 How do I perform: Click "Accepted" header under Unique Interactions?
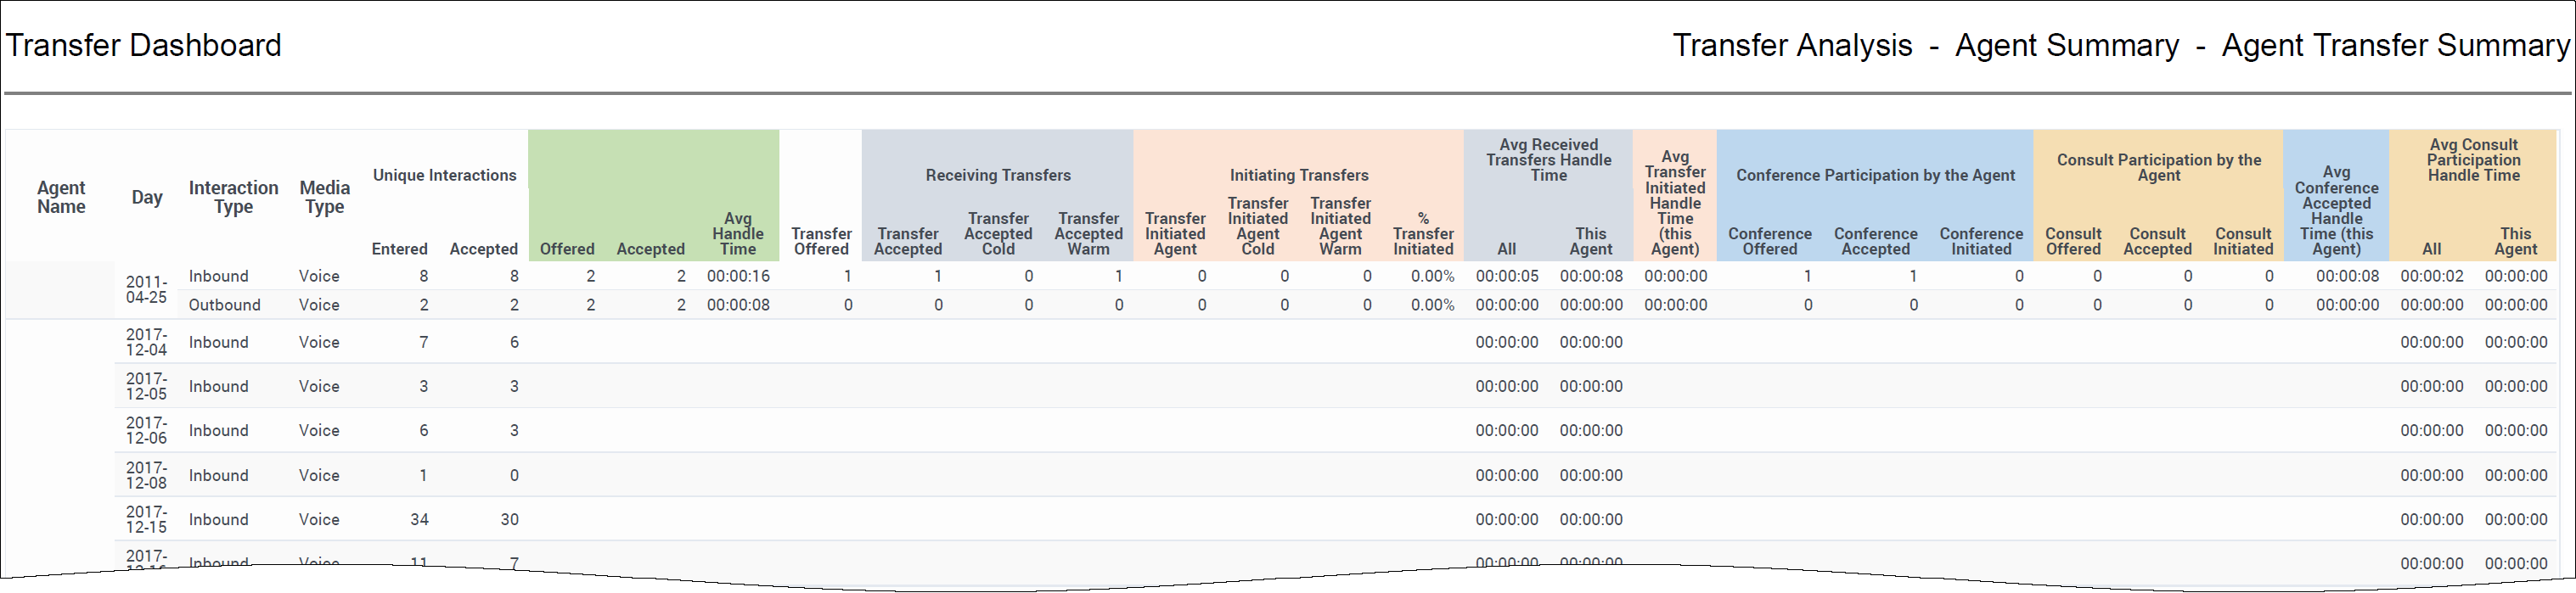click(484, 249)
